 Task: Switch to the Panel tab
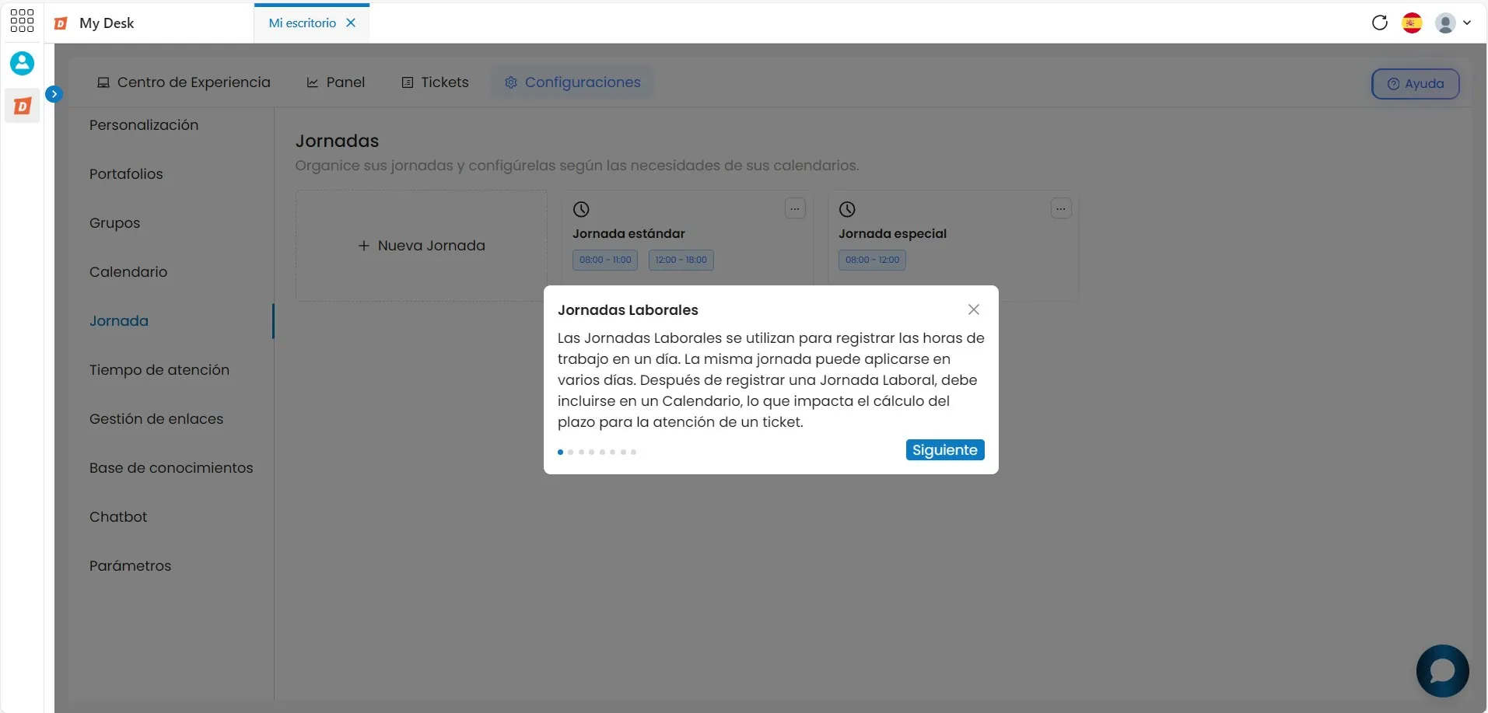336,82
